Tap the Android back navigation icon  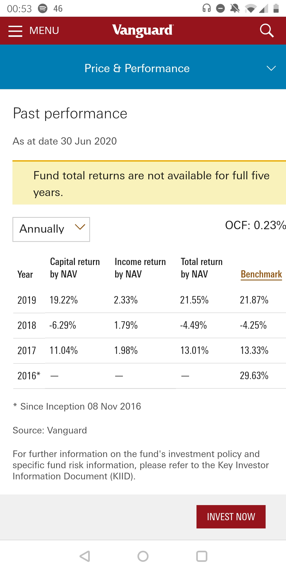click(85, 556)
